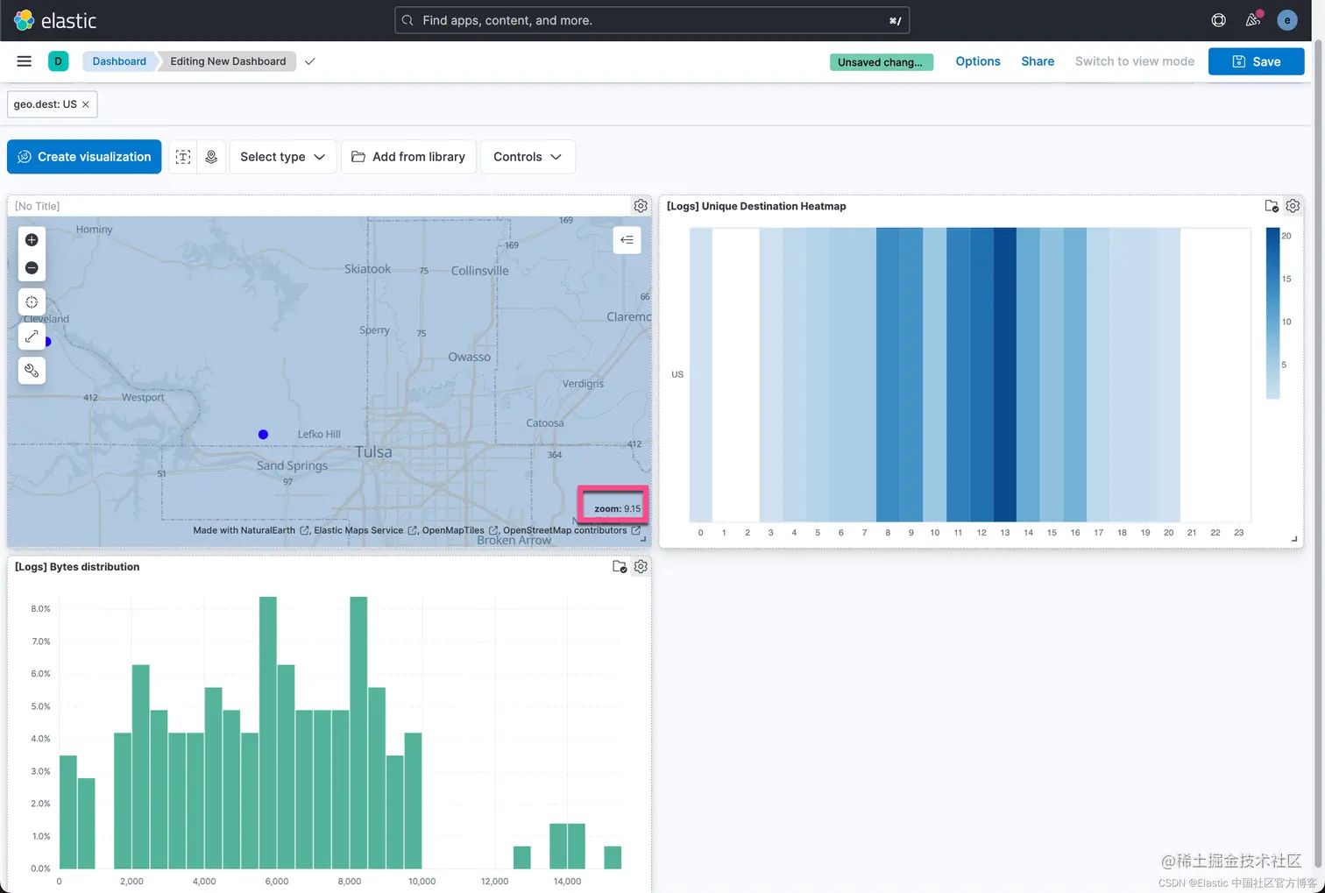Click the [Logs] Bytes distribution title

click(x=77, y=567)
